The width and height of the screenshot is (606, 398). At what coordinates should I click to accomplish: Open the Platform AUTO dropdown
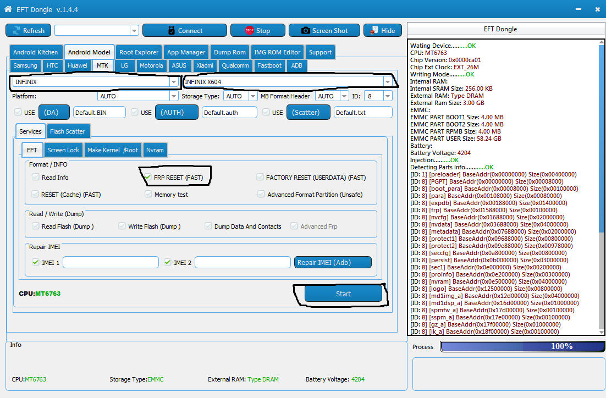click(174, 96)
